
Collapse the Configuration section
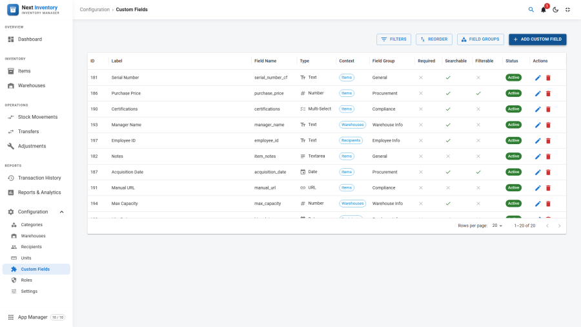(x=36, y=212)
